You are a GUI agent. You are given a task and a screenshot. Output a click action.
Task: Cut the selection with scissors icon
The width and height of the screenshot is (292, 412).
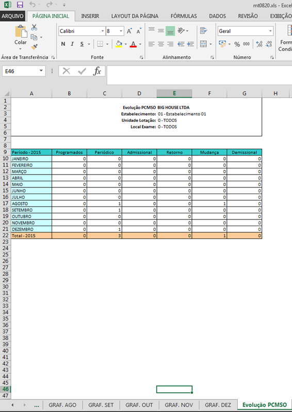pos(34,27)
